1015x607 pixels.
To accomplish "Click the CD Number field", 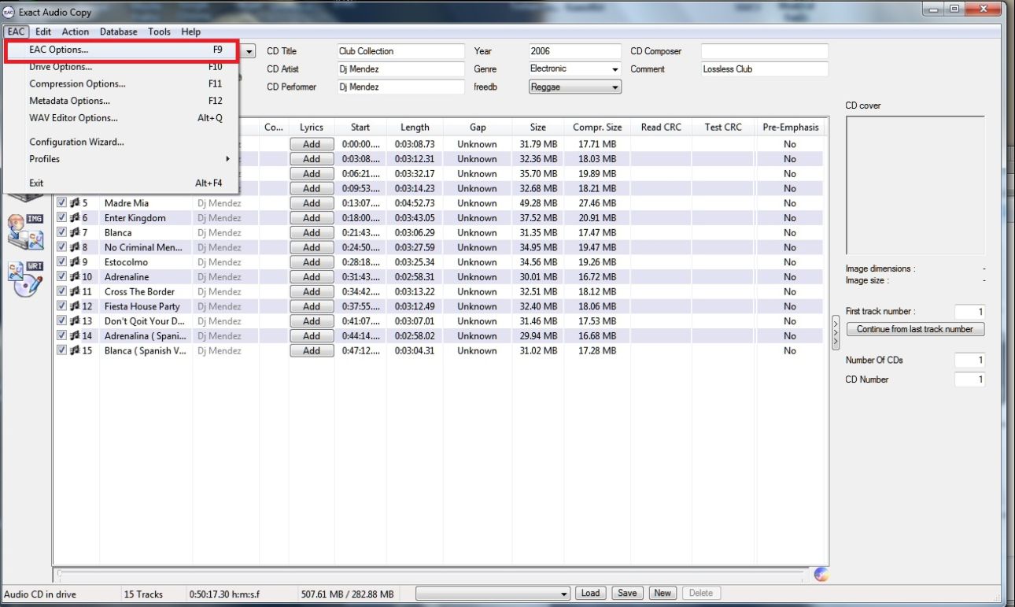I will click(969, 379).
